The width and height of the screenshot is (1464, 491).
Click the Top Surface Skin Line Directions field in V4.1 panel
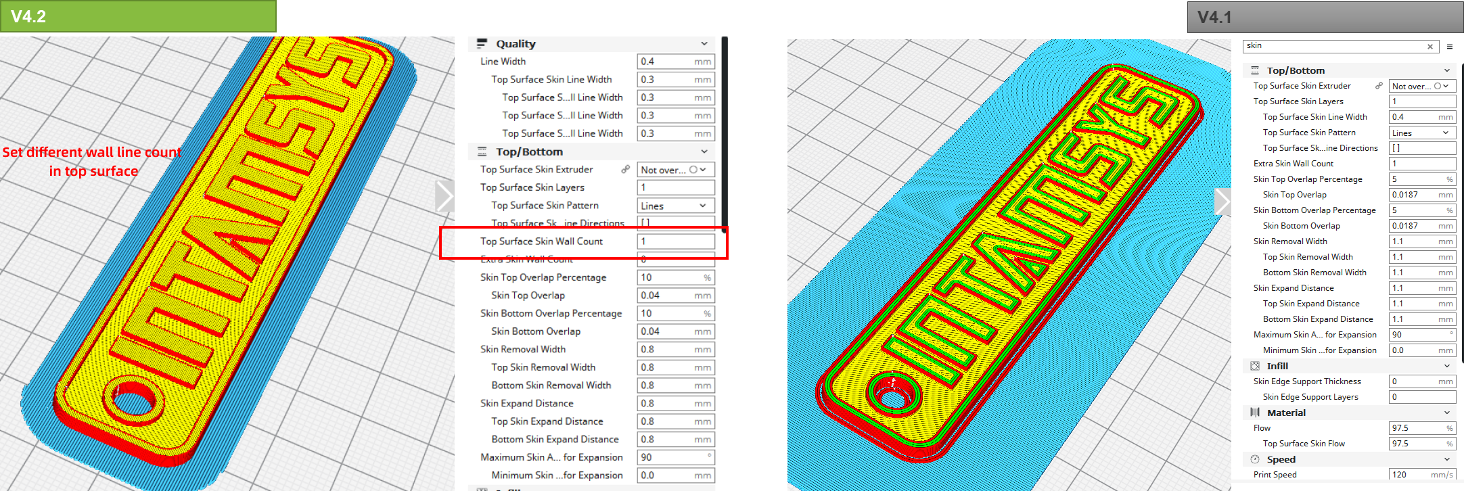click(1422, 148)
